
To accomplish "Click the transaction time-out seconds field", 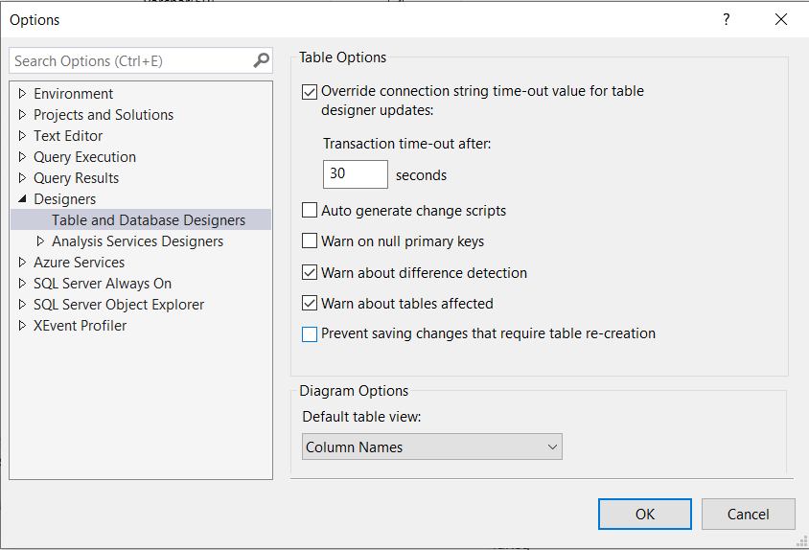I will pos(355,174).
